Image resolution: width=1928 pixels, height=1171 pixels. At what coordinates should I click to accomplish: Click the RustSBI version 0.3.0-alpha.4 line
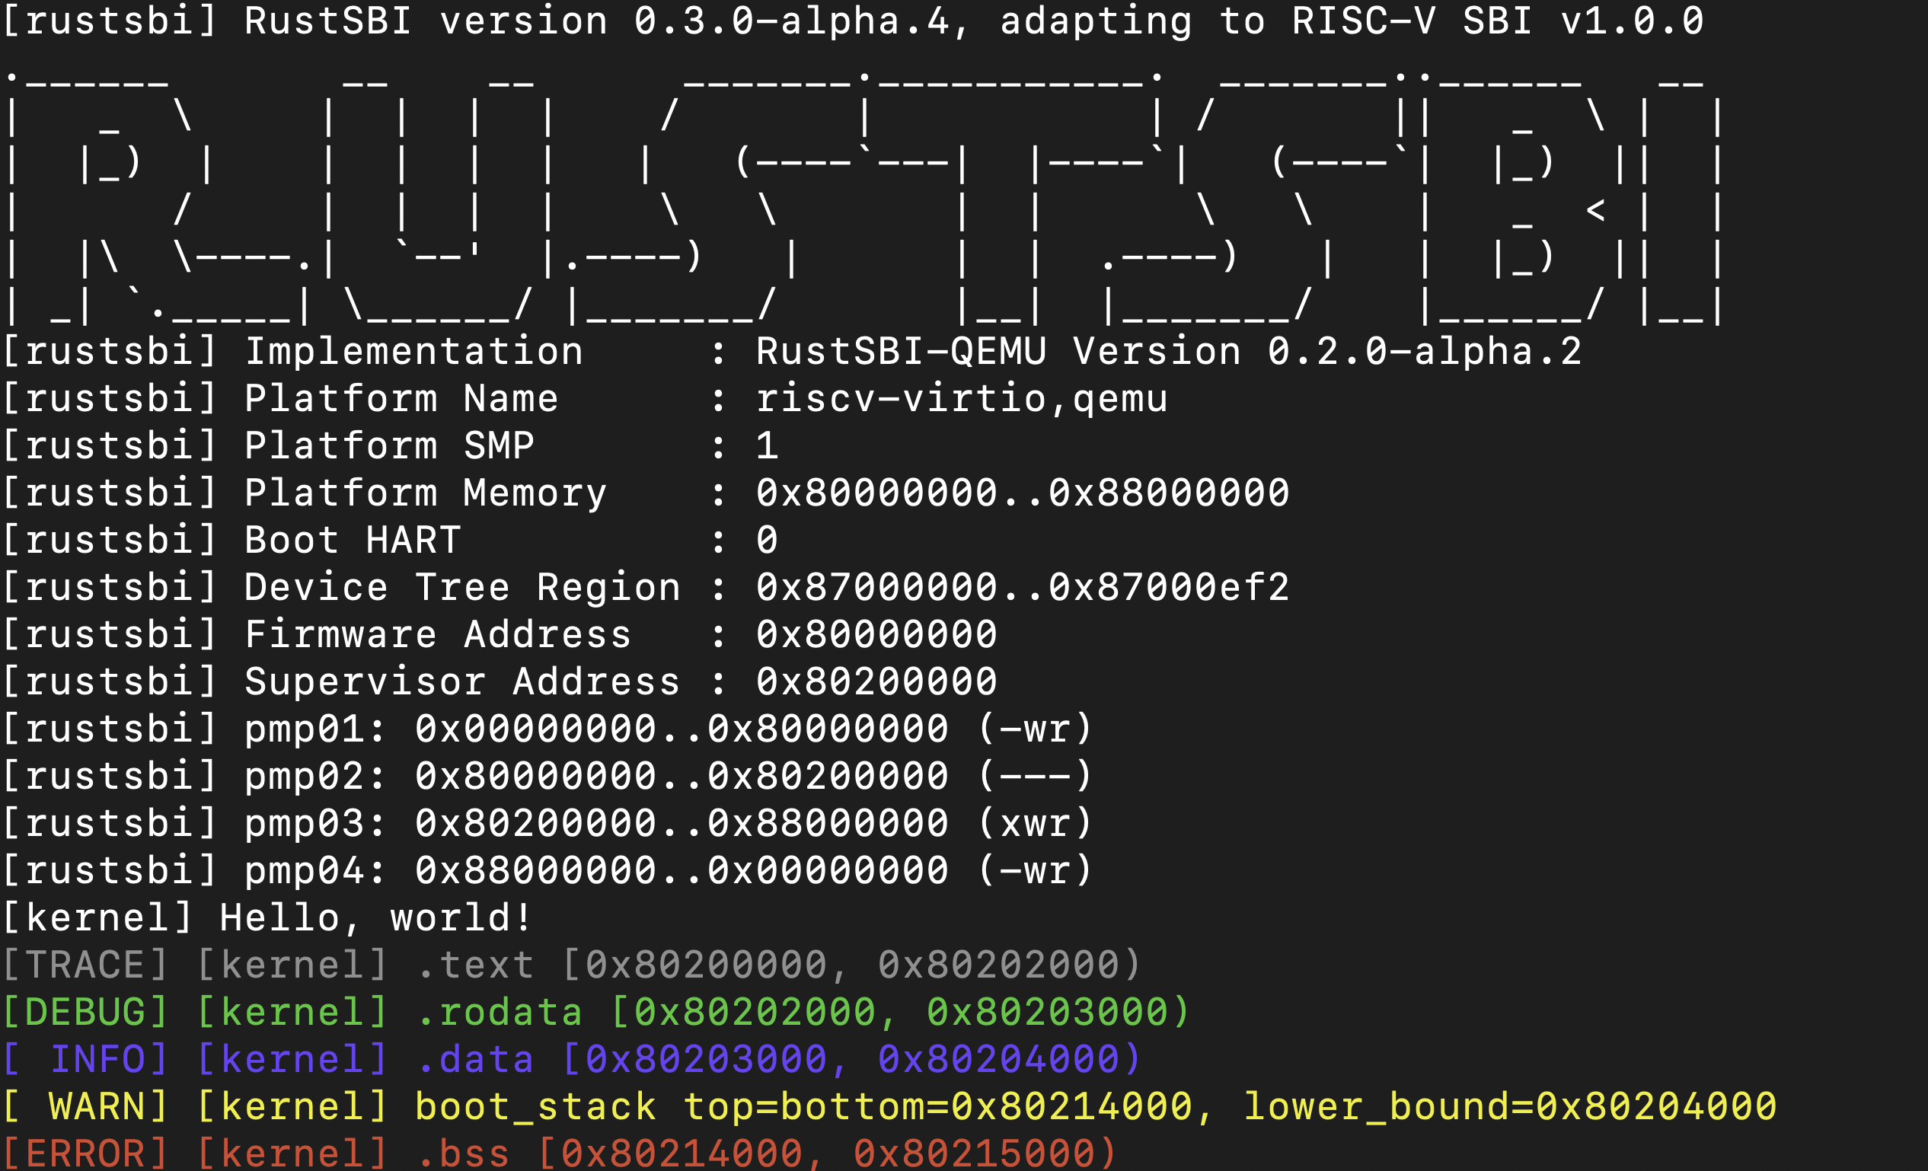853,21
